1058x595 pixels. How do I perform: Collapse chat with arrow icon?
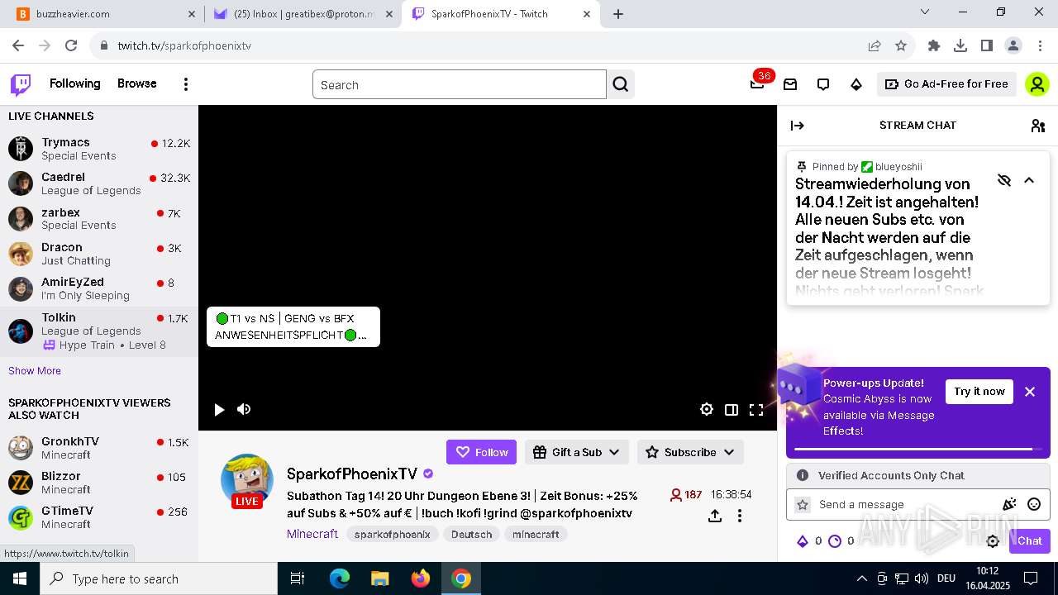[x=798, y=126]
